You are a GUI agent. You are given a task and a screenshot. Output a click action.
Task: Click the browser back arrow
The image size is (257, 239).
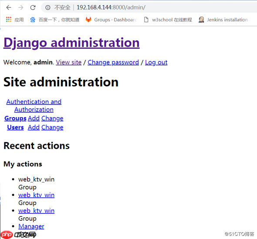[9, 7]
